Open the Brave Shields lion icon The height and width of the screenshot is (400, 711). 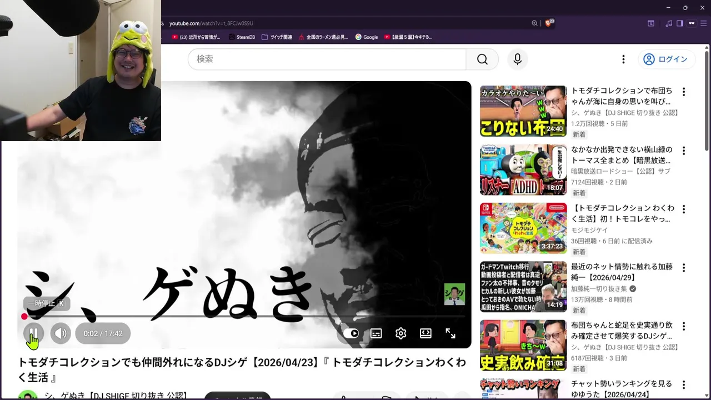click(x=549, y=23)
